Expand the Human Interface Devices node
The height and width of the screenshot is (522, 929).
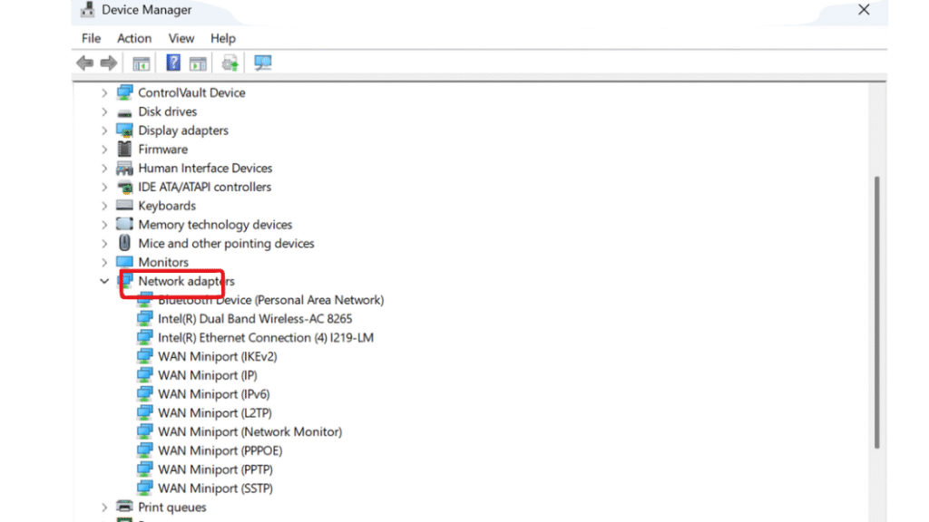(104, 169)
